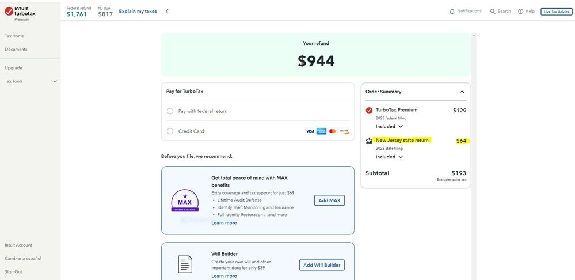Open the Upgrade sidebar item
This screenshot has width=575, height=280.
coord(13,68)
